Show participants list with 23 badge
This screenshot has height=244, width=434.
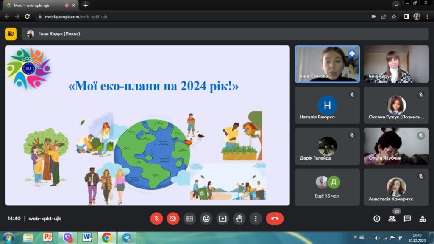392,219
